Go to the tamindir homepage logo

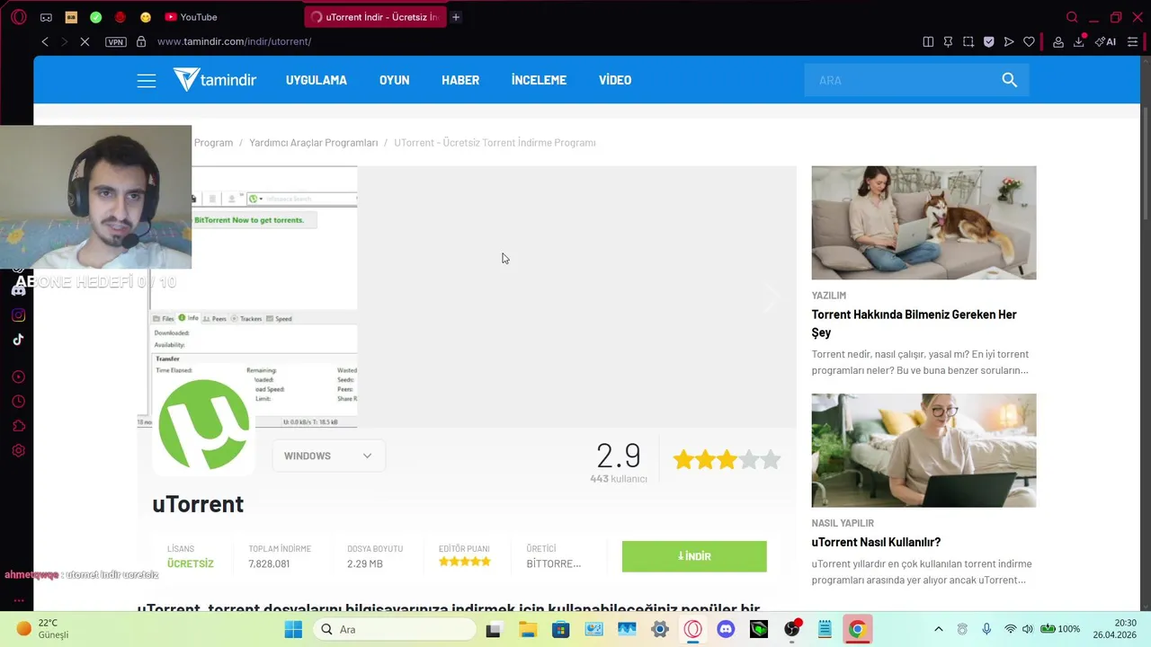pos(215,80)
